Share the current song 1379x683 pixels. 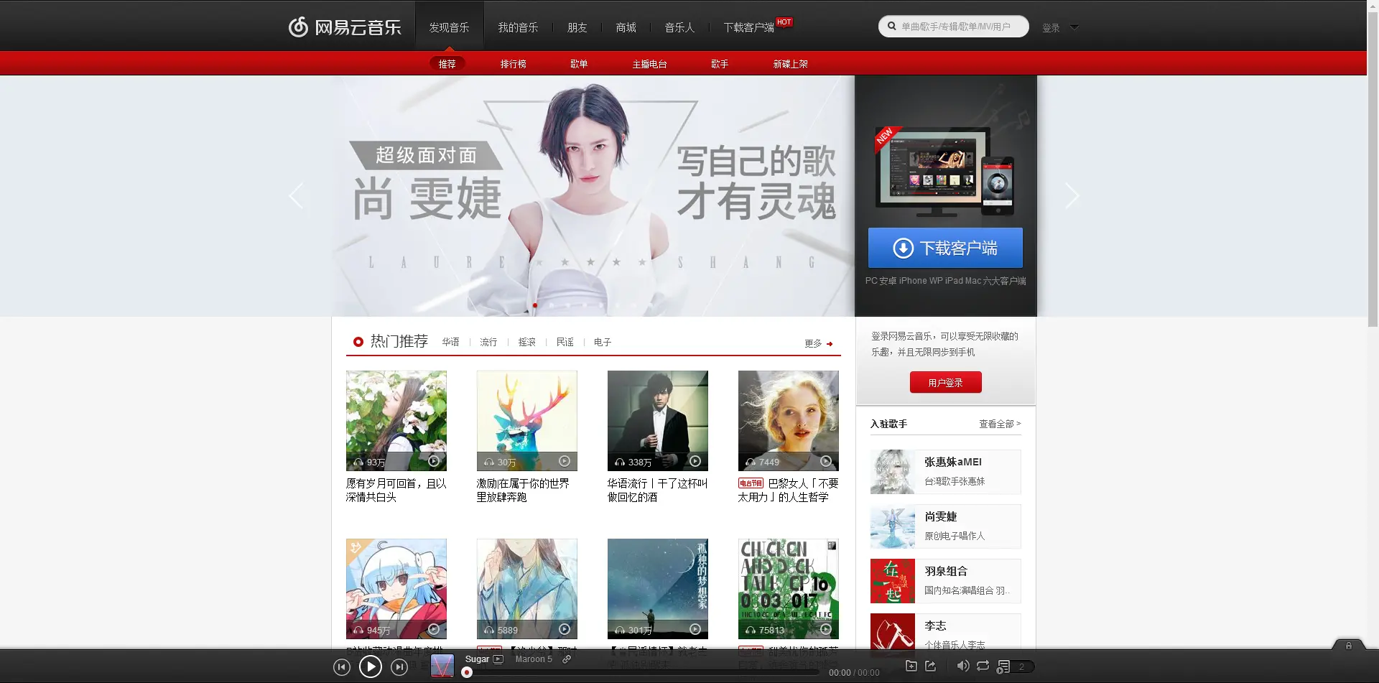tap(931, 666)
